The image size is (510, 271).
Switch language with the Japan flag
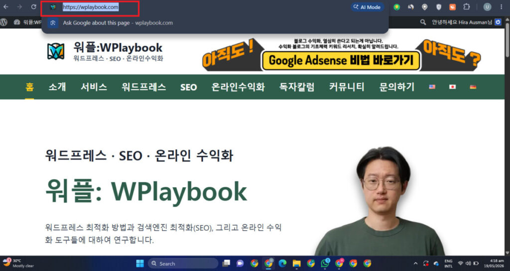point(452,87)
